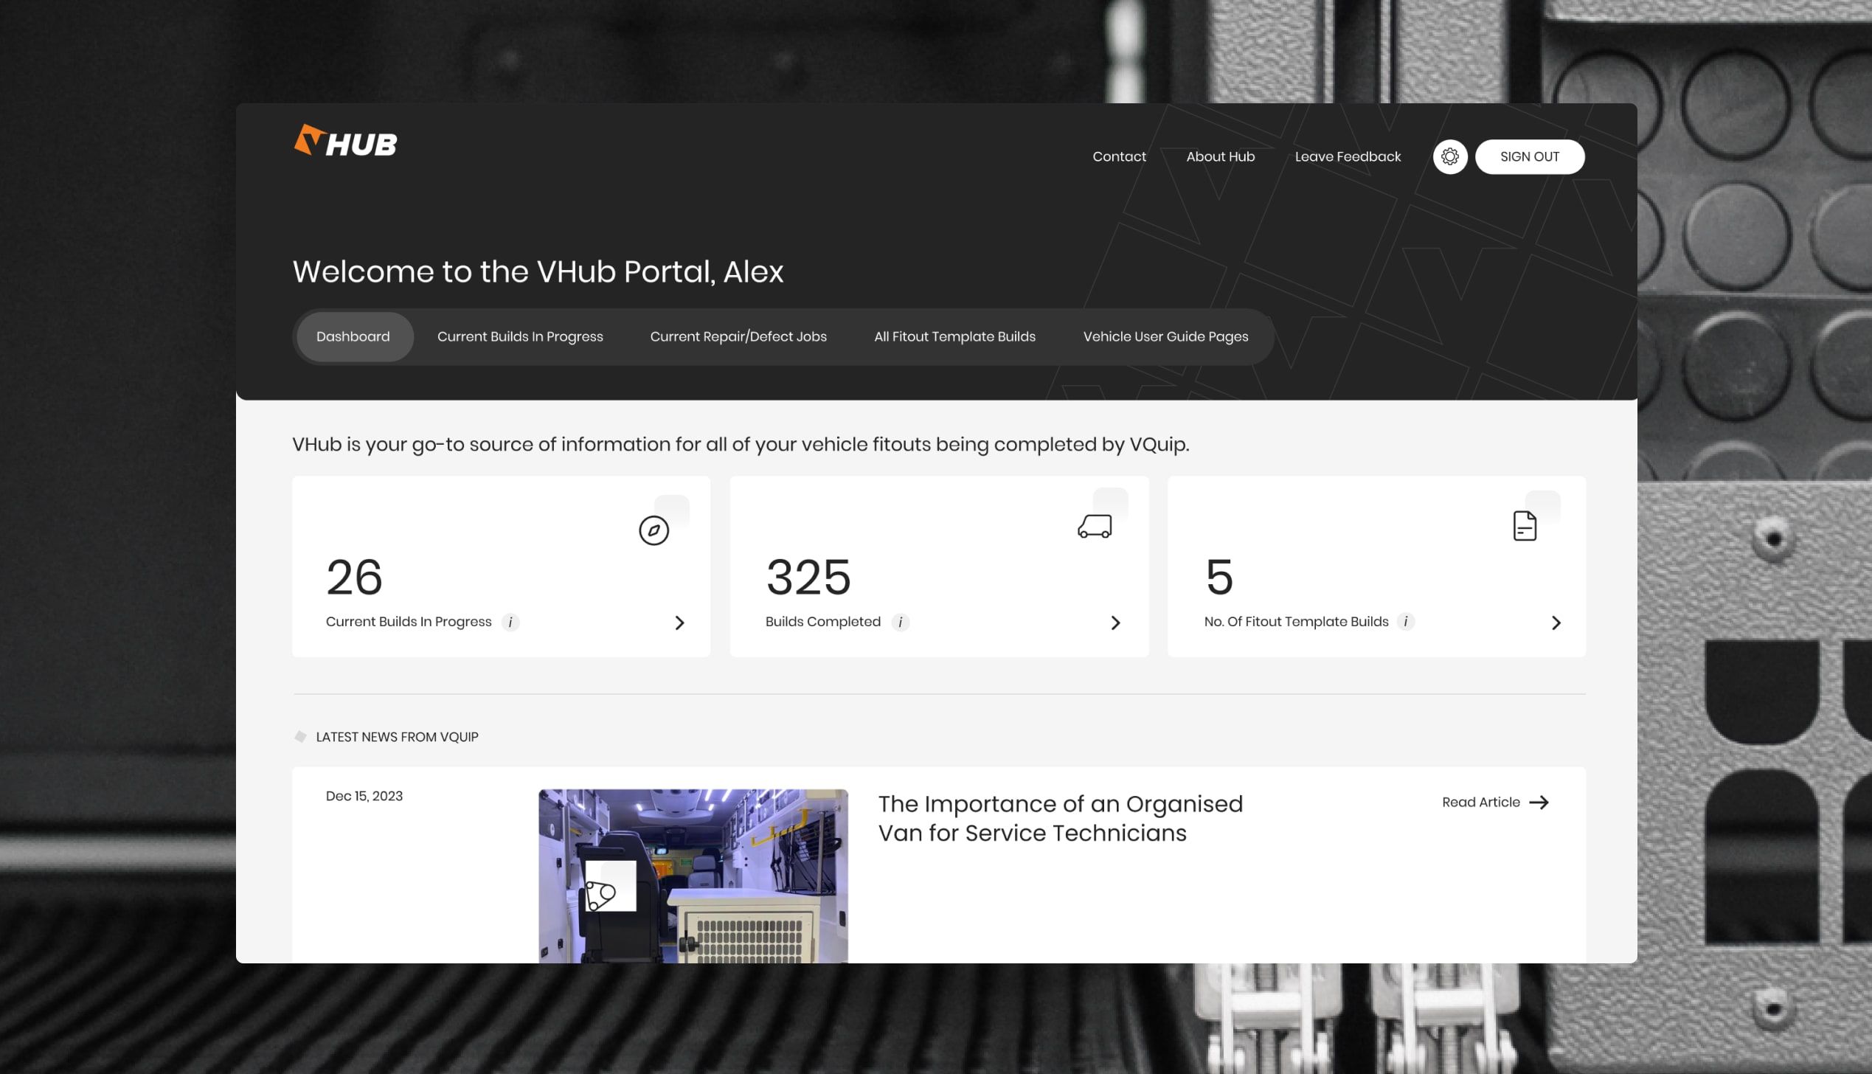The image size is (1872, 1074).
Task: Click document icon on Fitout Template card
Action: [1524, 526]
